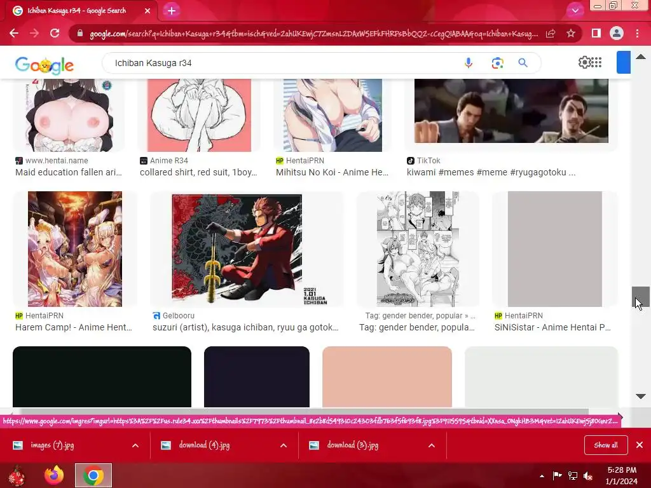Search by image with Lens icon
The width and height of the screenshot is (651, 488).
tap(497, 63)
